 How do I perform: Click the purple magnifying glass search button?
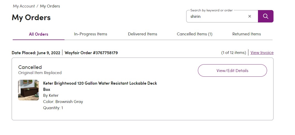[265, 16]
